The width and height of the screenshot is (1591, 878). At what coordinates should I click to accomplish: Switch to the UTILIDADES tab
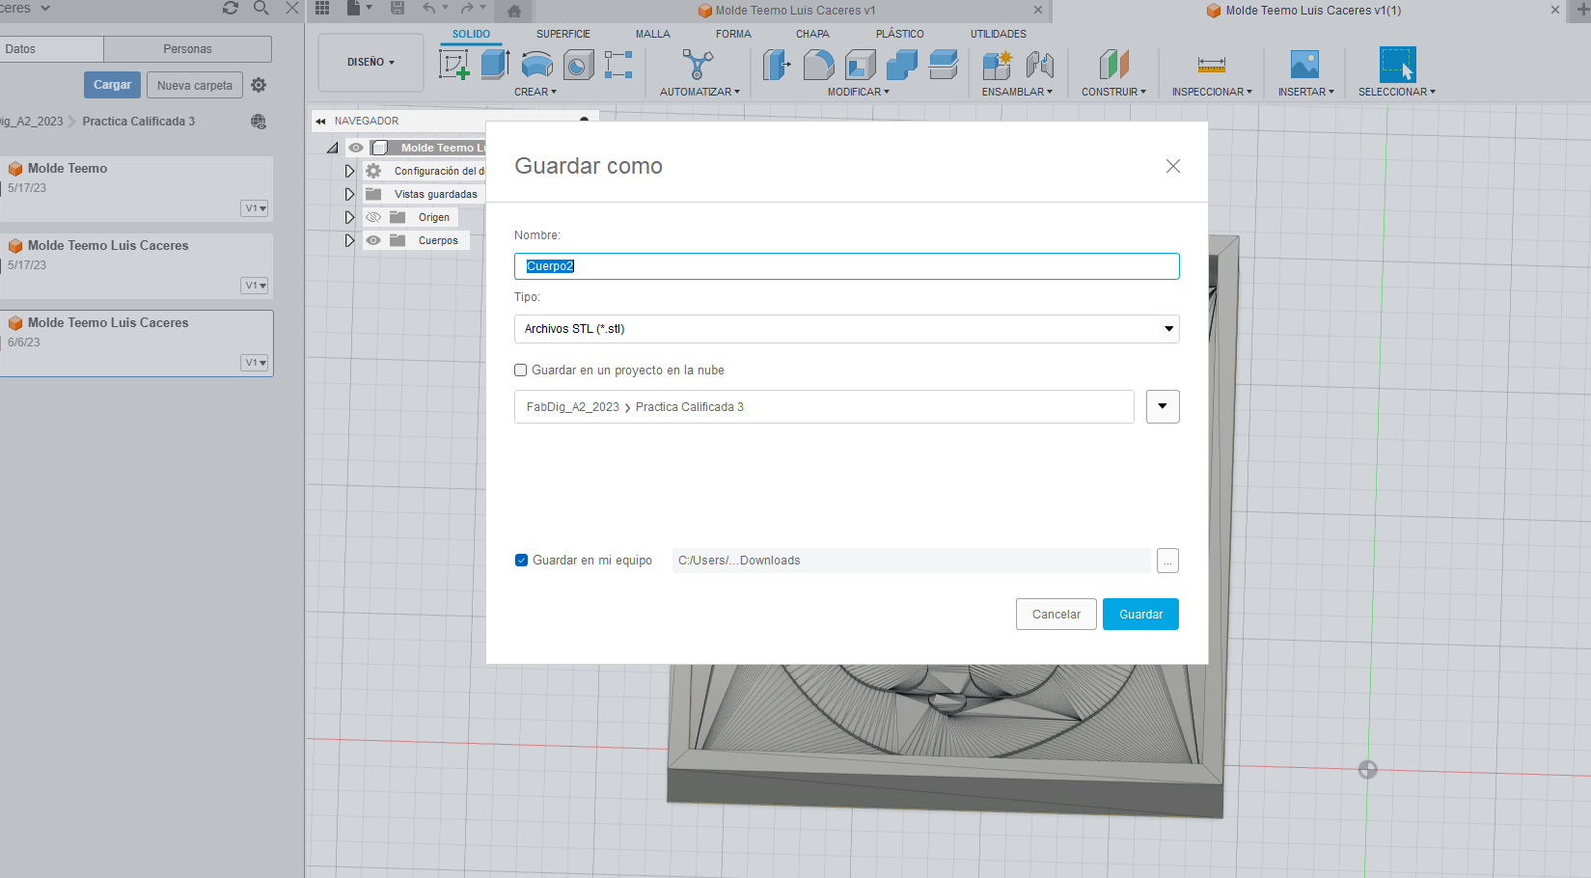click(x=999, y=34)
